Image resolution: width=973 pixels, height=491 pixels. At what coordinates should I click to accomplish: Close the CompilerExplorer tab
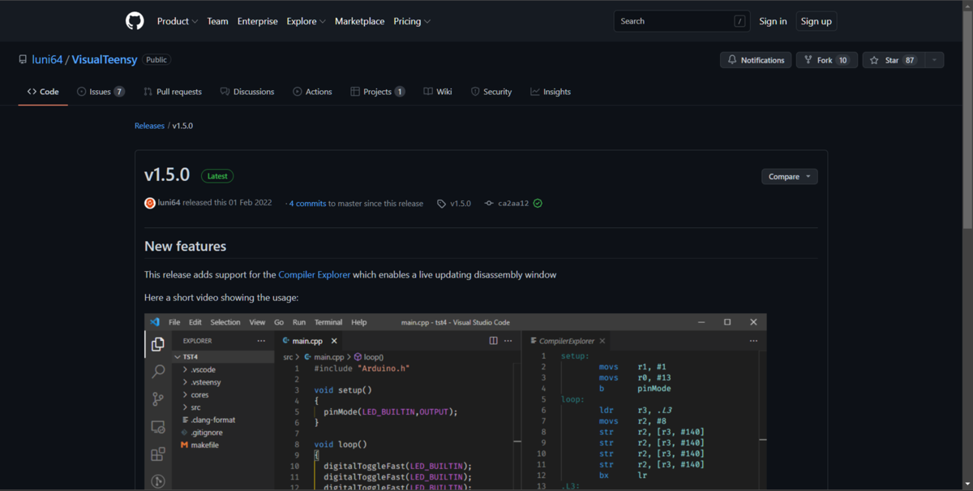(x=602, y=341)
